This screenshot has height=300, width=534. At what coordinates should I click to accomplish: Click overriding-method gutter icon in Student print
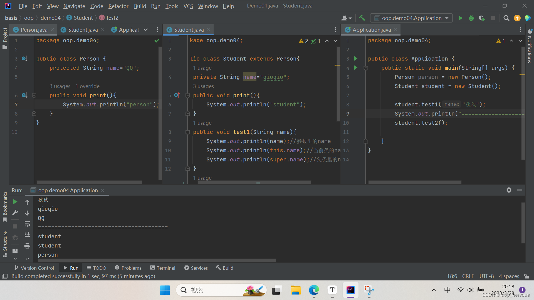click(177, 95)
